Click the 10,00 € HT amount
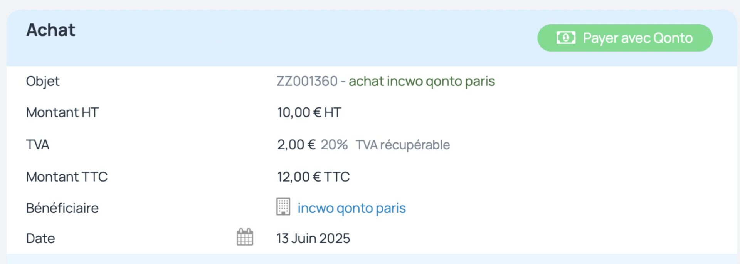740x264 pixels. [309, 112]
